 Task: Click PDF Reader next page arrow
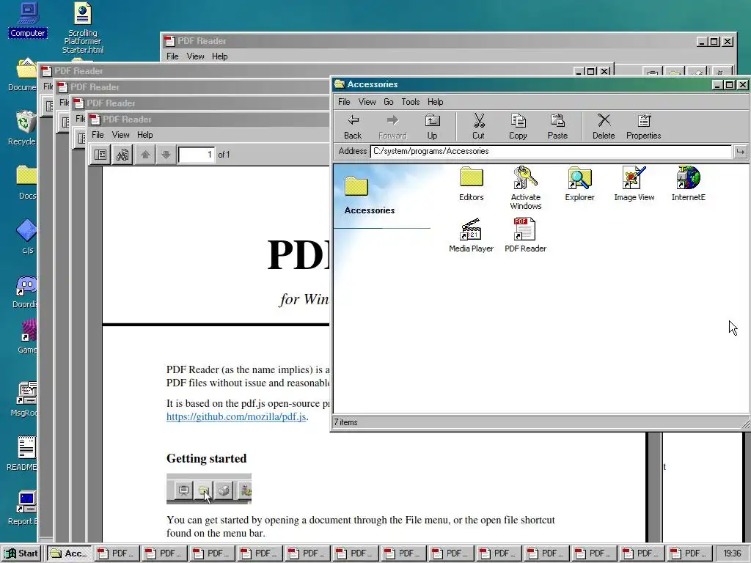[166, 155]
